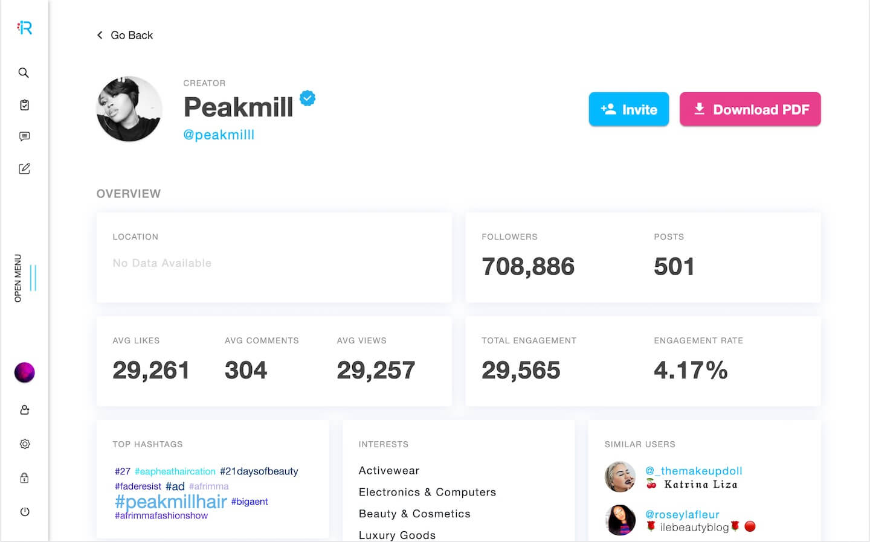This screenshot has height=542, width=870.
Task: Go back using the chevron arrow
Action: click(x=100, y=35)
